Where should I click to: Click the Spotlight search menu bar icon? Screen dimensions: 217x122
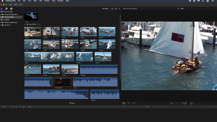[x=213, y=1]
